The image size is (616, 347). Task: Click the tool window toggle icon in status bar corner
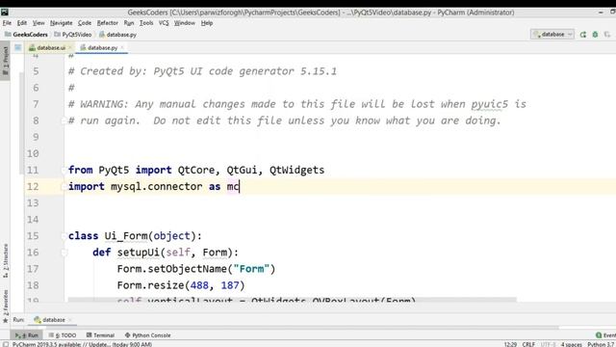[x=6, y=344]
